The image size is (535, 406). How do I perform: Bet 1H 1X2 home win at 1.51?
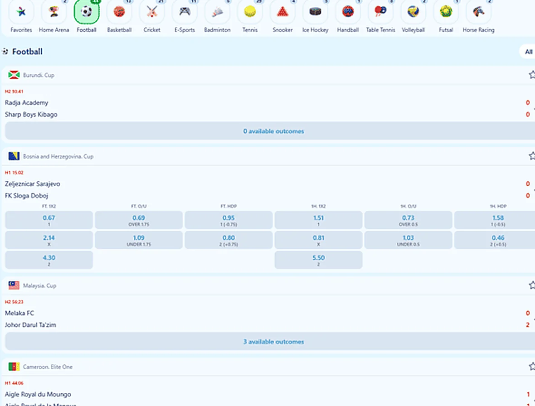[x=318, y=220]
